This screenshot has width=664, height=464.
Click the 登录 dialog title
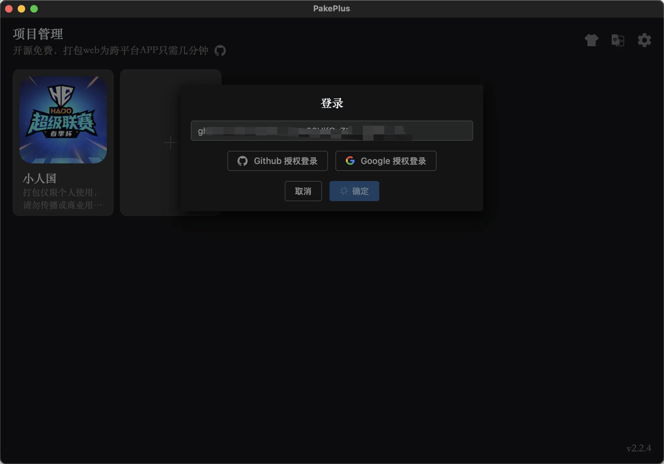[x=332, y=103]
